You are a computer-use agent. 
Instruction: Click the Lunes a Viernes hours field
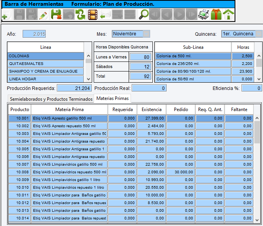click(x=141, y=57)
